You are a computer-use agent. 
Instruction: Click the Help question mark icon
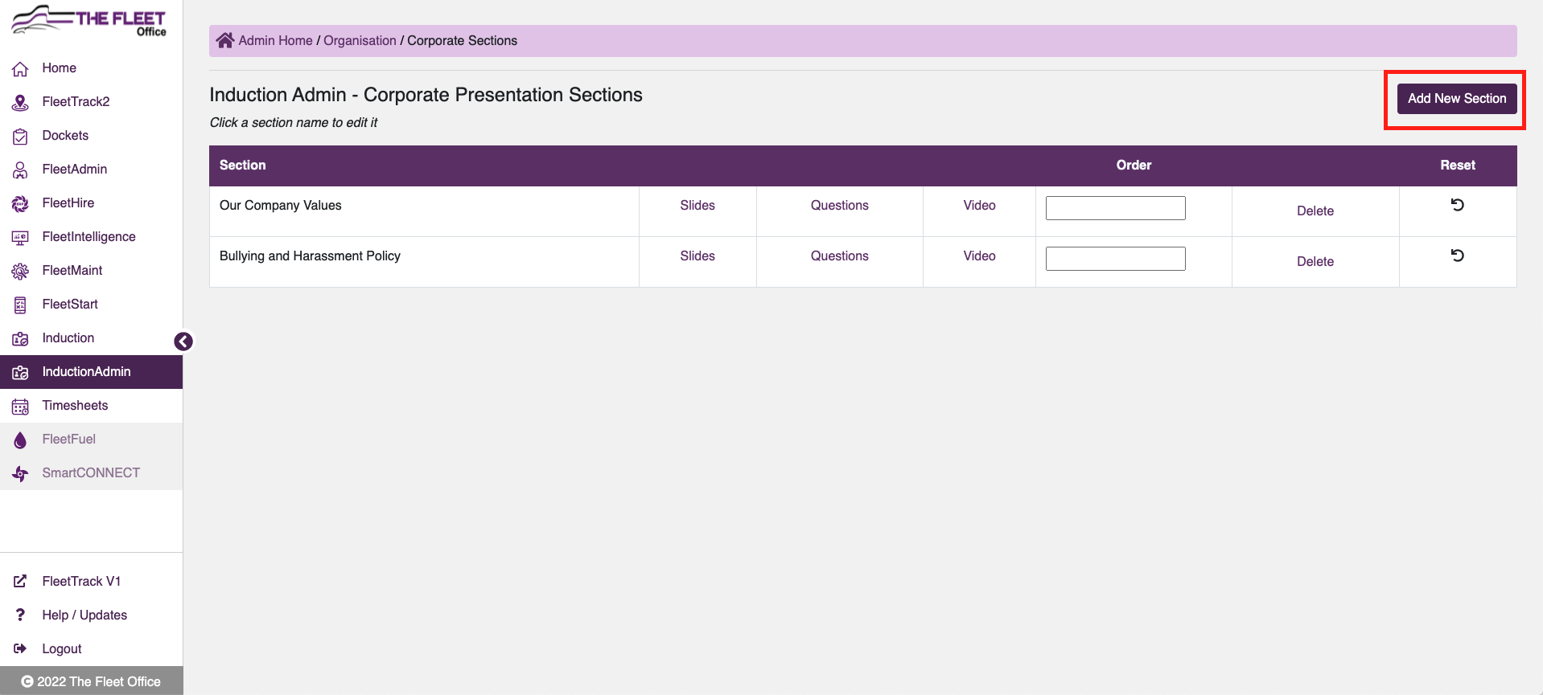[20, 615]
